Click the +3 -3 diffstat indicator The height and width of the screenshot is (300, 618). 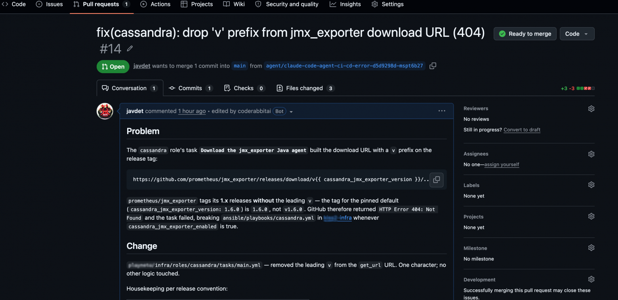578,88
